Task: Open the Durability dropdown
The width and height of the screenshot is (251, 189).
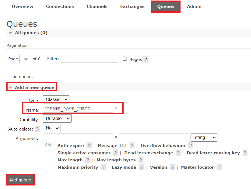Action: [57, 119]
